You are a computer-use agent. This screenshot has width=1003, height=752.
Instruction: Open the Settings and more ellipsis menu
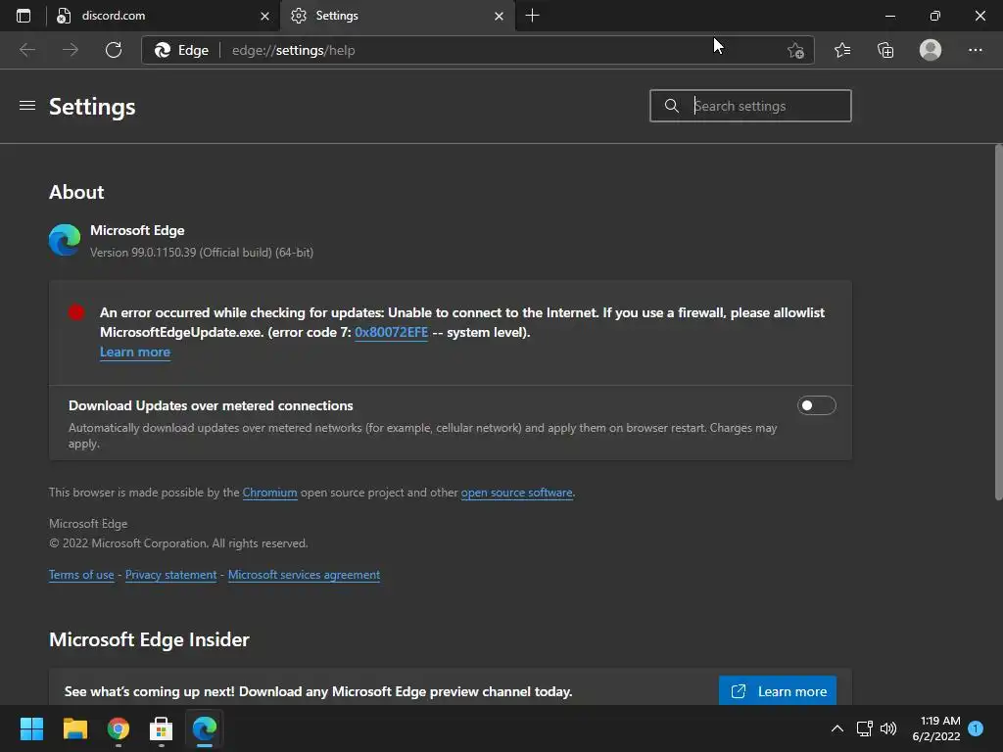[975, 50]
